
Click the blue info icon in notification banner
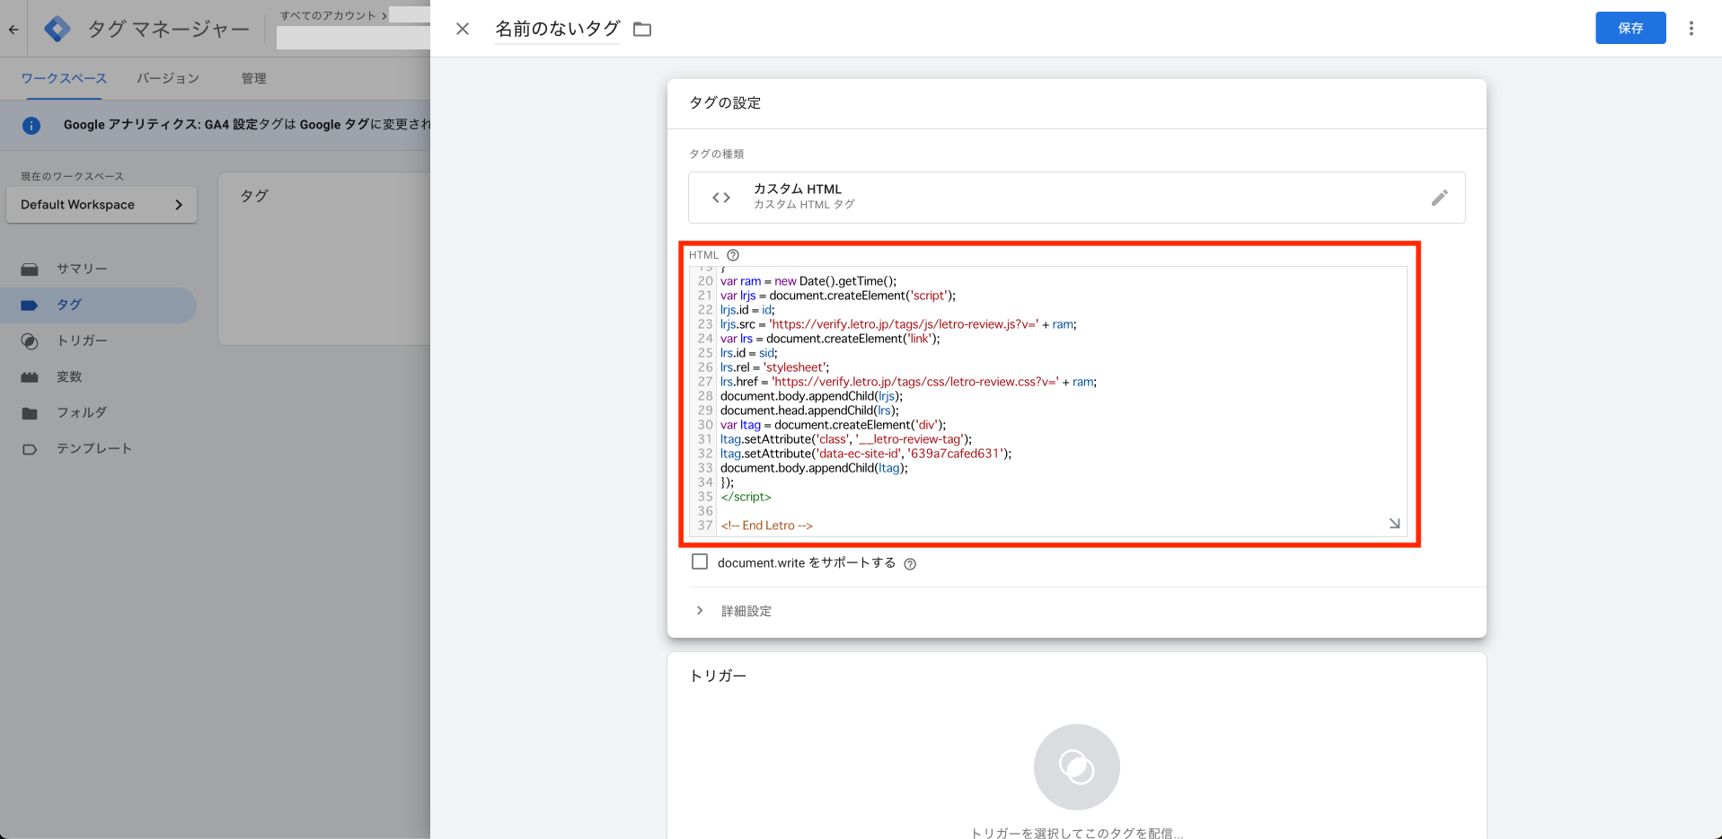pos(31,125)
